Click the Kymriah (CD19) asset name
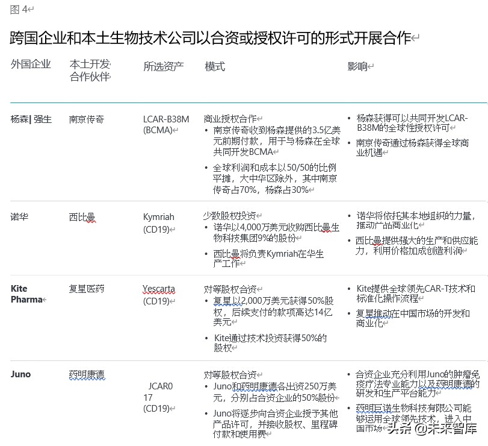The height and width of the screenshot is (446, 488). tap(158, 222)
